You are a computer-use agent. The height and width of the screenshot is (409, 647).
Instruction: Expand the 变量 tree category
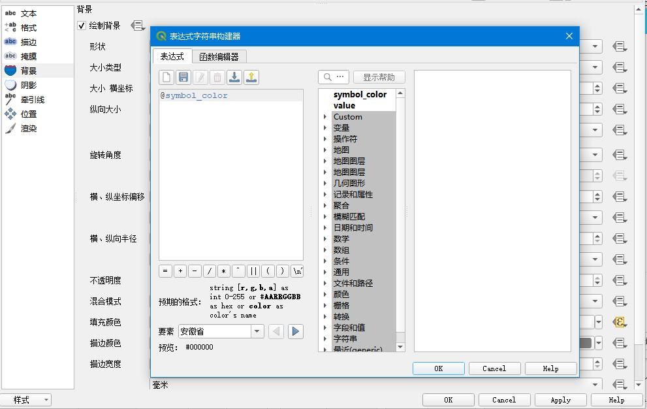pyautogui.click(x=325, y=128)
